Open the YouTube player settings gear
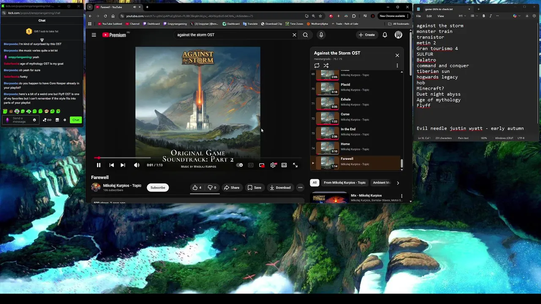 pyautogui.click(x=273, y=165)
